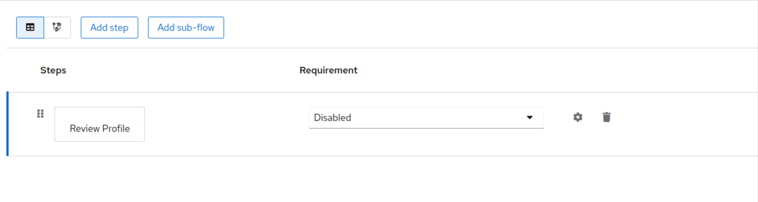758x202 pixels.
Task: Select the Review Profile row's empty area
Action: (x=684, y=124)
